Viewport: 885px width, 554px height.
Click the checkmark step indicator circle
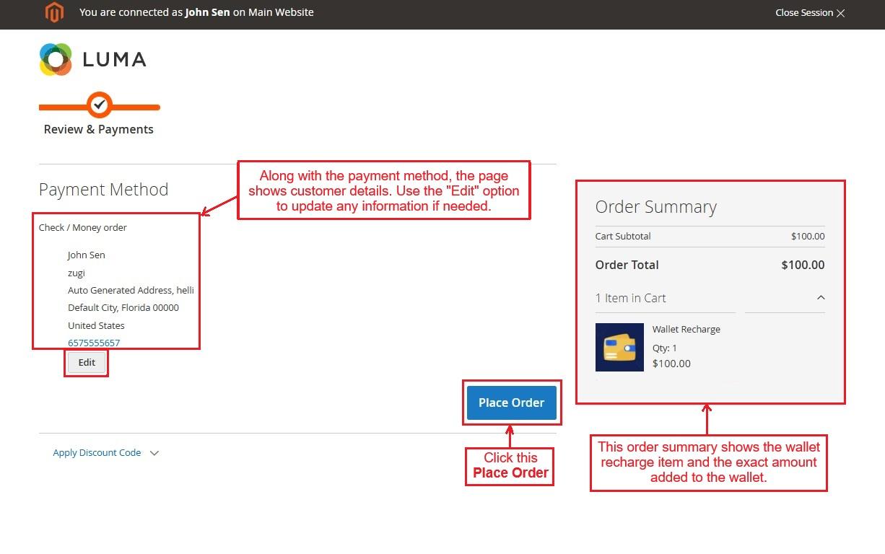100,105
